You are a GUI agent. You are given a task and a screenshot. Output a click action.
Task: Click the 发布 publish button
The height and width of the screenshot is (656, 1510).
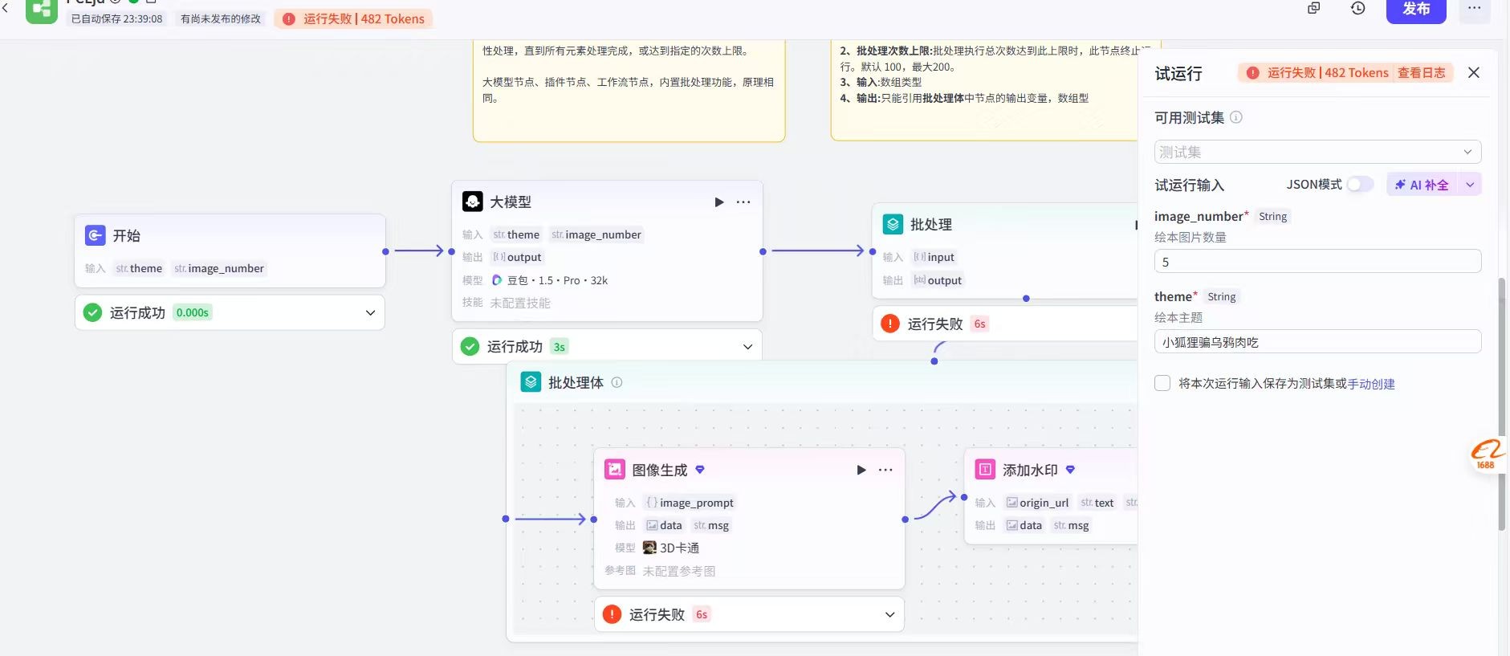(1415, 10)
